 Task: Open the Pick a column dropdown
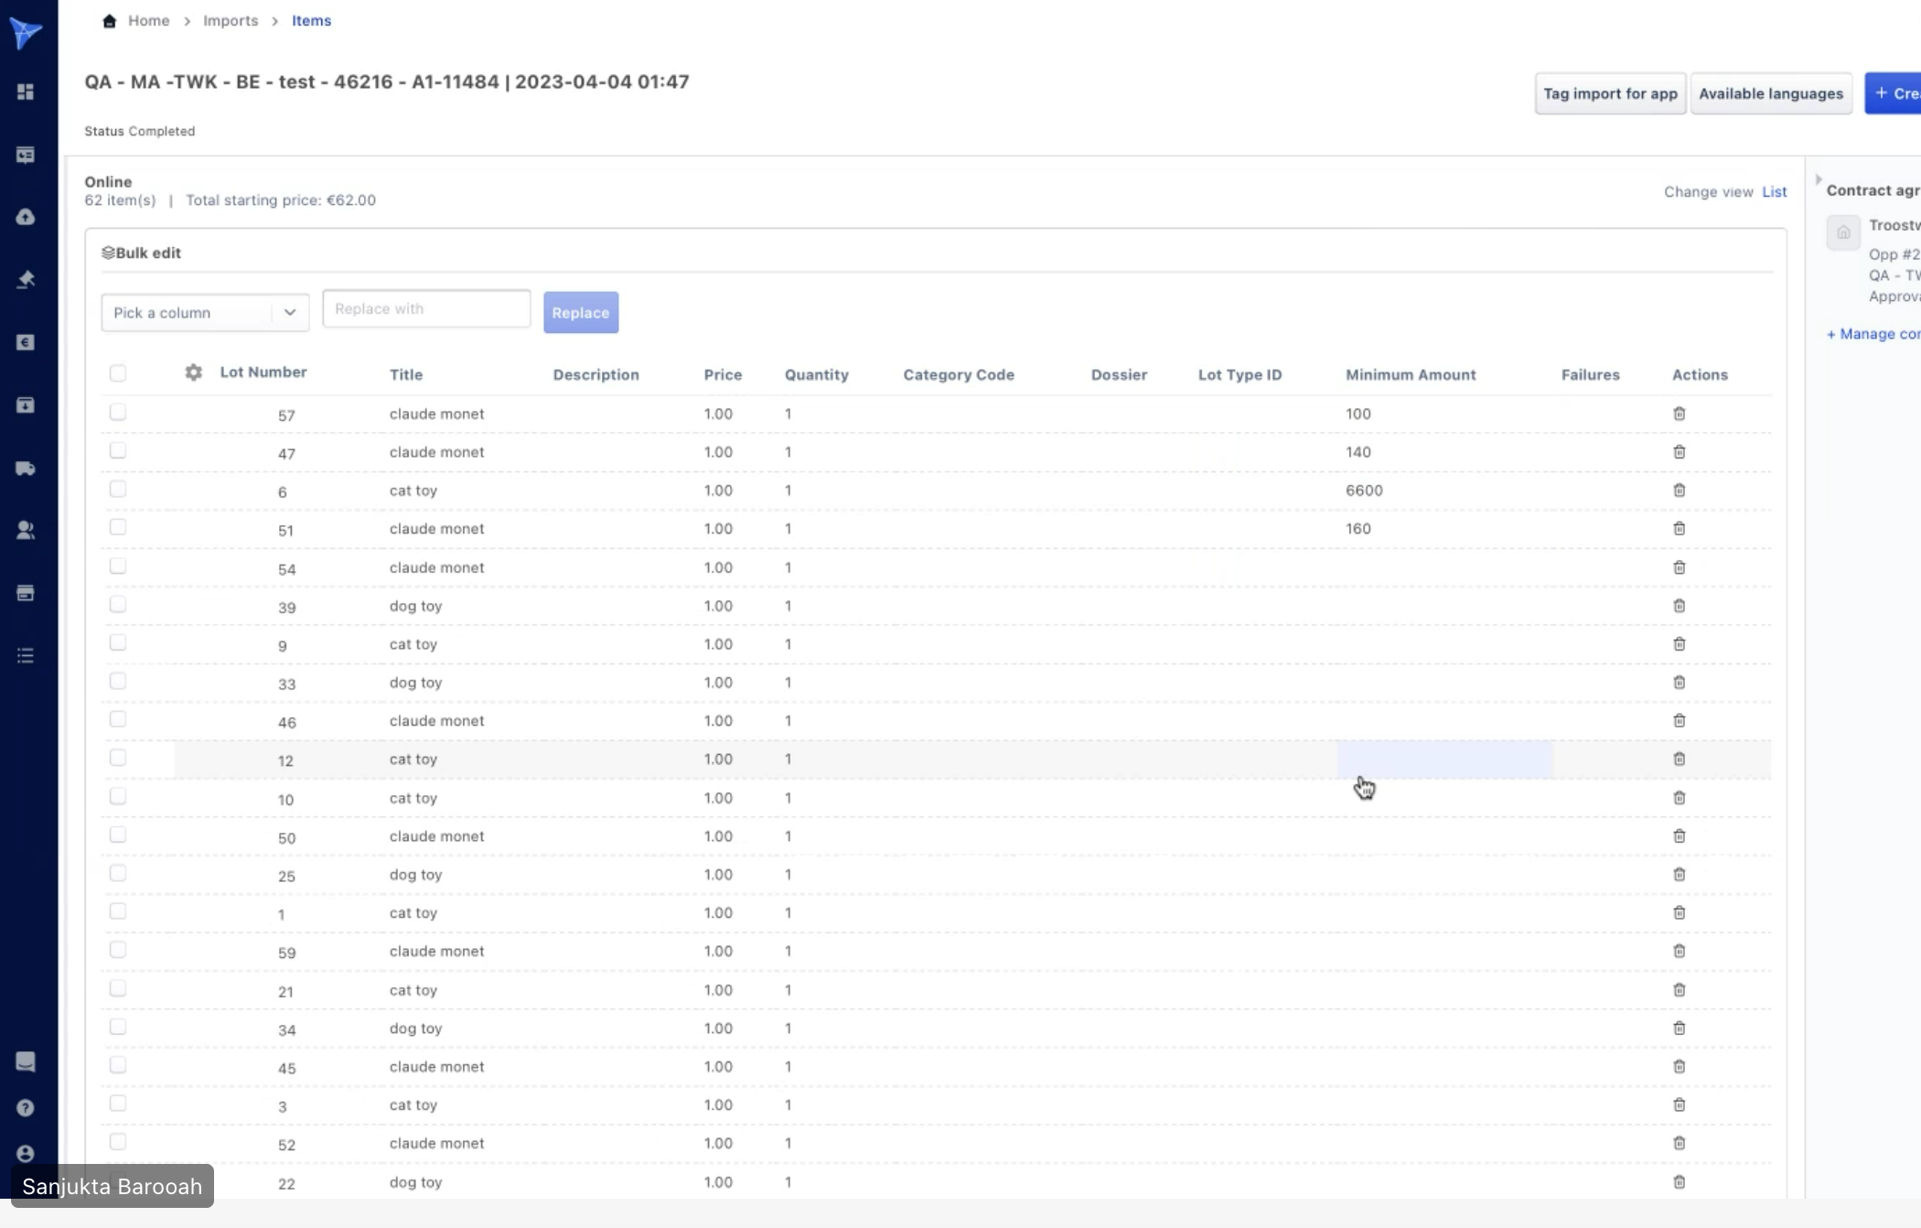tap(205, 313)
